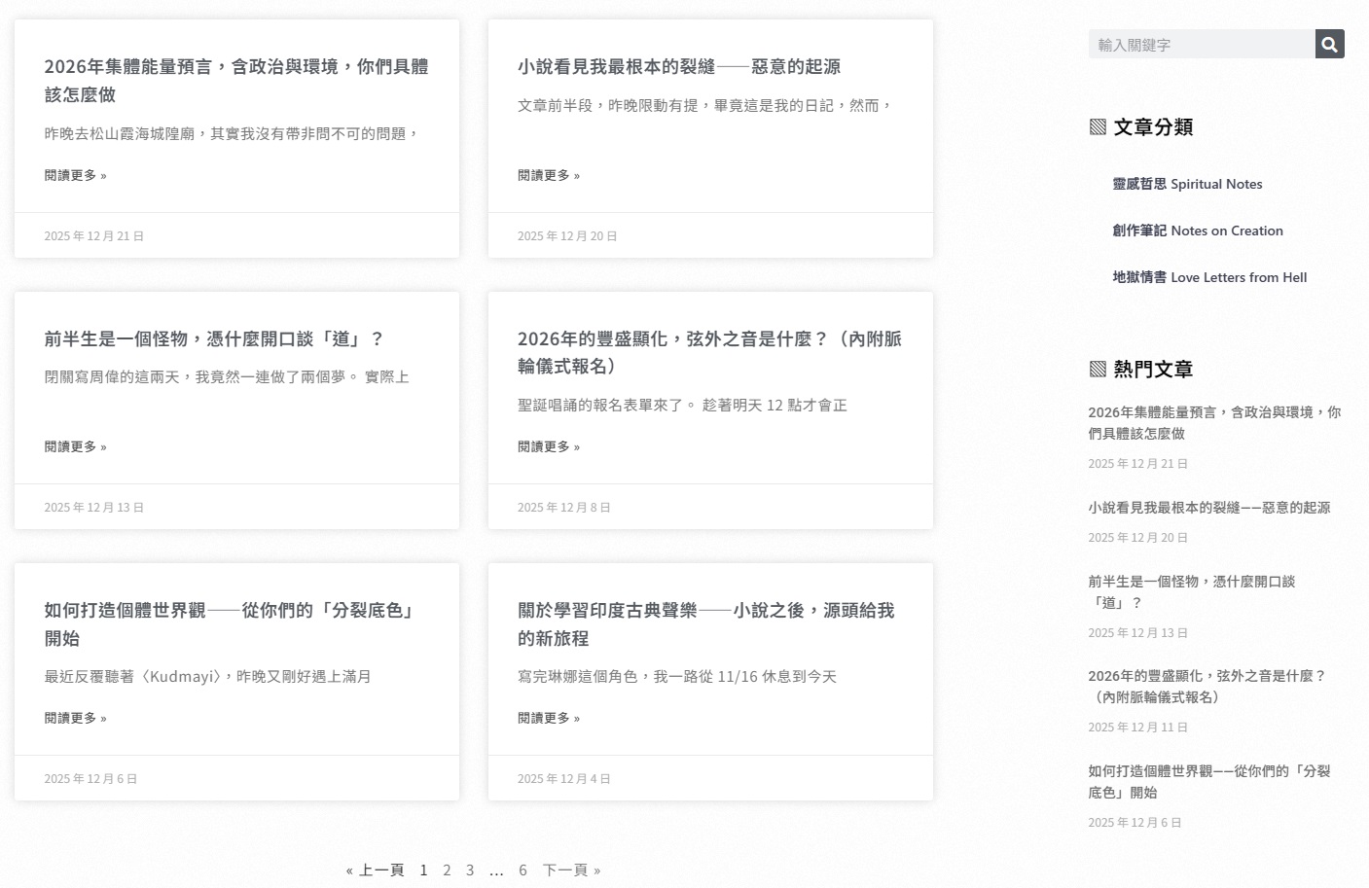The height and width of the screenshot is (888, 1369).
Task: Go to page 3 in pagination
Action: (470, 870)
